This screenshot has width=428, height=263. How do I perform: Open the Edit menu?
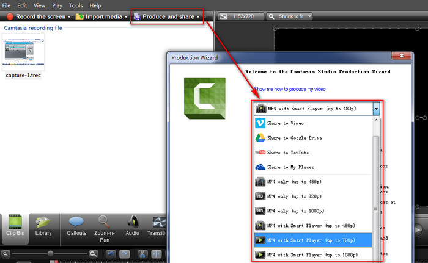click(x=22, y=5)
